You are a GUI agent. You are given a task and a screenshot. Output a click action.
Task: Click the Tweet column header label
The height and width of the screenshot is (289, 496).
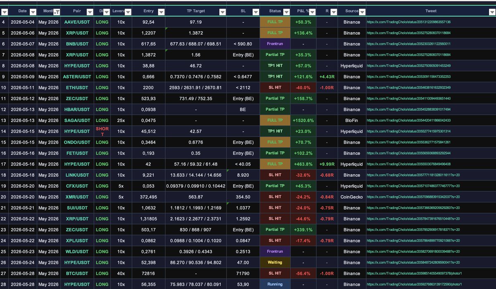431,12
